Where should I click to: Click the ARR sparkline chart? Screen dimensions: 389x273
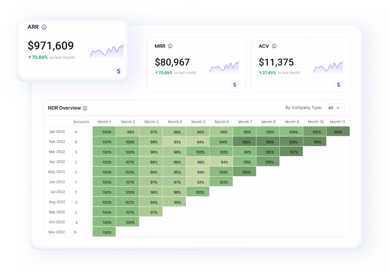[107, 51]
